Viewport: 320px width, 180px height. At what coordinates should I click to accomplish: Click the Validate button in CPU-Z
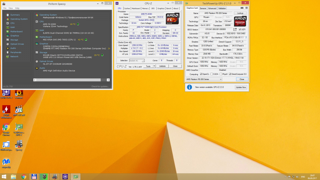(x=162, y=66)
